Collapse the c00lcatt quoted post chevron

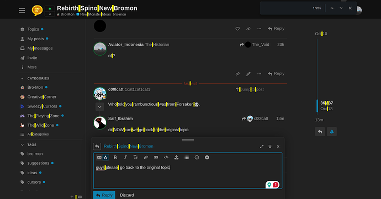click(99, 106)
